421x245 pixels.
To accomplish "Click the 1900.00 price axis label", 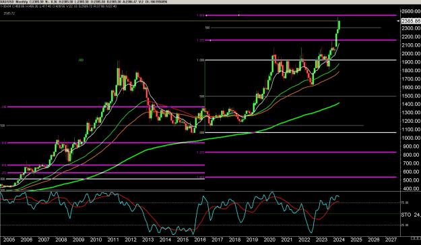I will click(x=411, y=62).
